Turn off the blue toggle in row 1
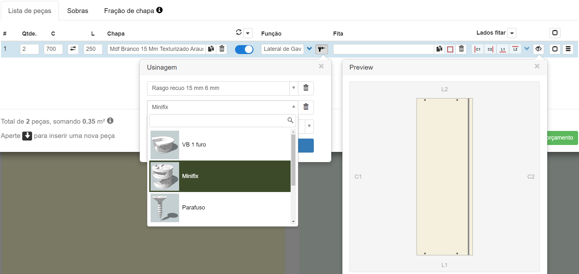Screen dimensions: 579x274 244,49
